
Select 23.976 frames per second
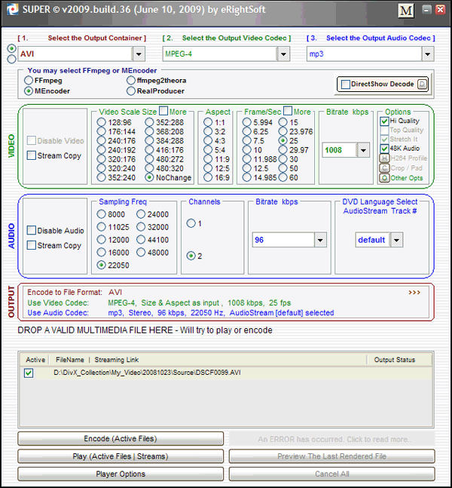283,132
